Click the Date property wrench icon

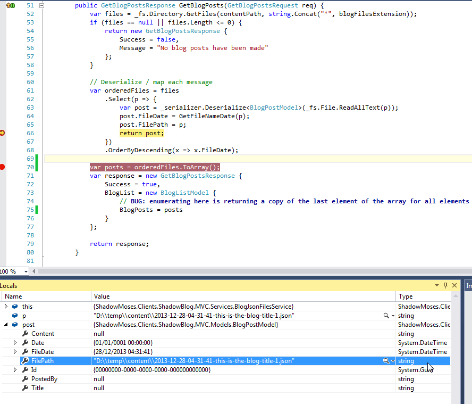(x=26, y=342)
